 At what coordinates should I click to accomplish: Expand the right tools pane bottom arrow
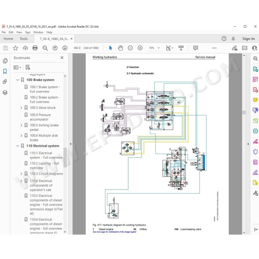coord(256,229)
